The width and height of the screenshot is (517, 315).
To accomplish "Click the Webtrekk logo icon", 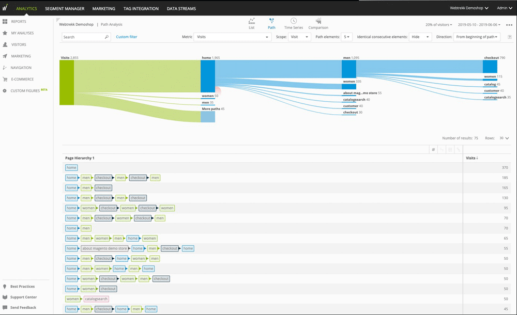I will click(x=5, y=8).
